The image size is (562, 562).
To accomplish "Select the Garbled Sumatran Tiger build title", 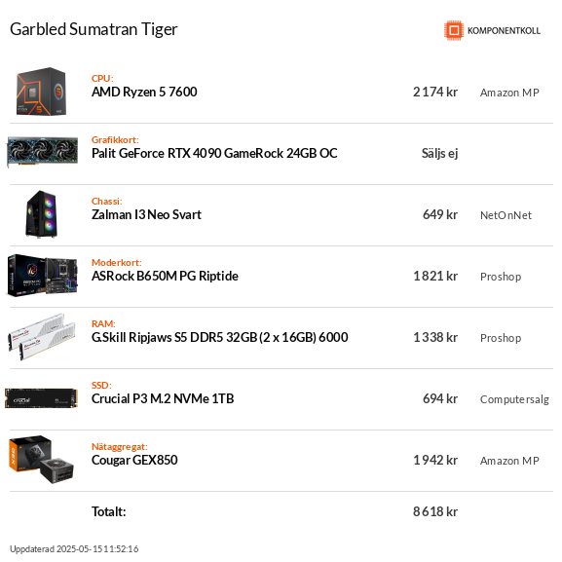I will pos(94,29).
